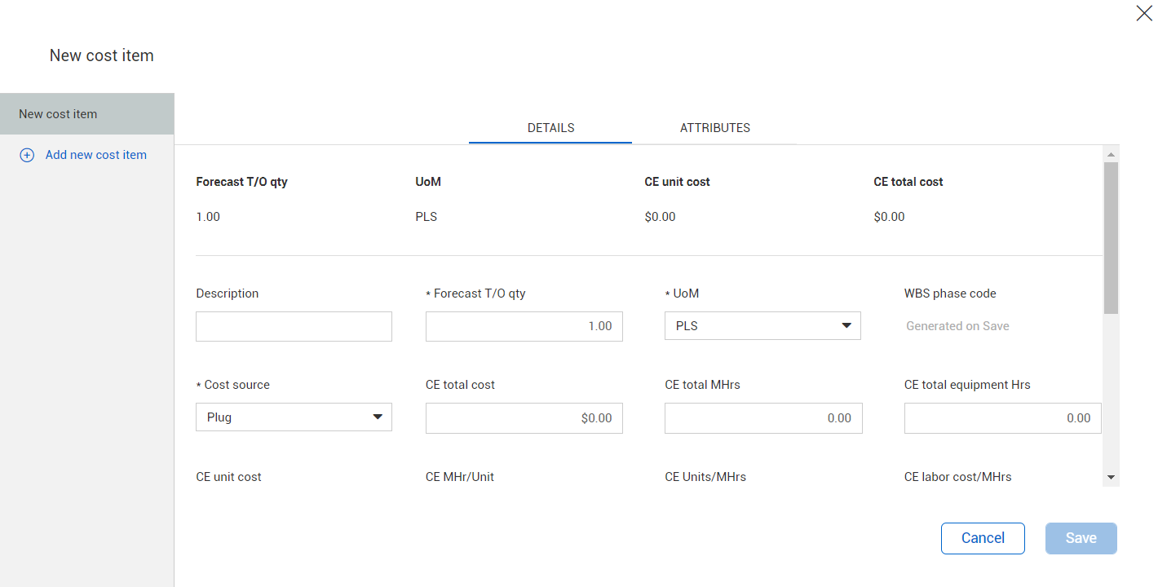Click the scrollbar up arrow

1111,153
